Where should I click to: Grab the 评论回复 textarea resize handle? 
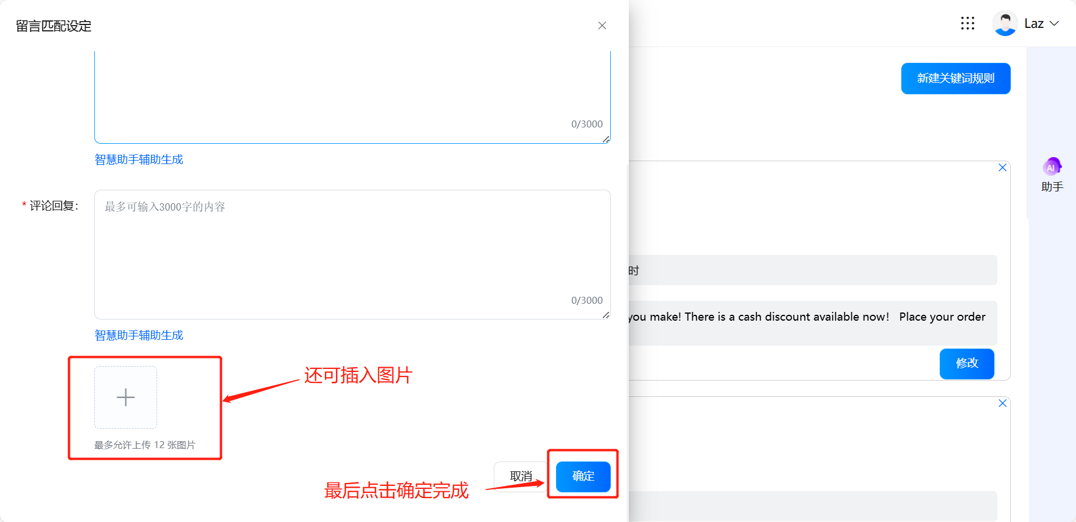coord(606,315)
